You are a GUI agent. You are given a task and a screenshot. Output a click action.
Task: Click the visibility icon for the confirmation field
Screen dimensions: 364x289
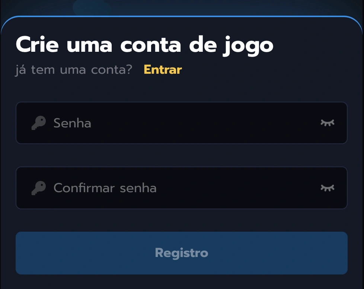pyautogui.click(x=327, y=188)
